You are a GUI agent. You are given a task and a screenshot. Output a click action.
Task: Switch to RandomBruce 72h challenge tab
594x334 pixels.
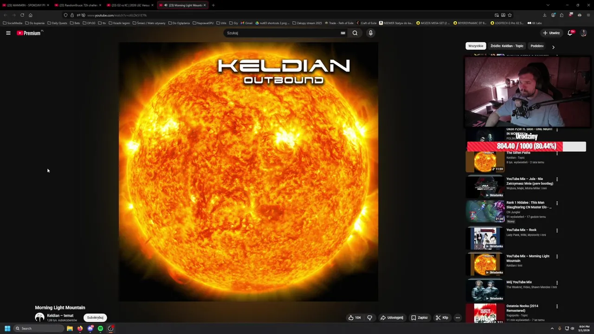click(x=77, y=5)
